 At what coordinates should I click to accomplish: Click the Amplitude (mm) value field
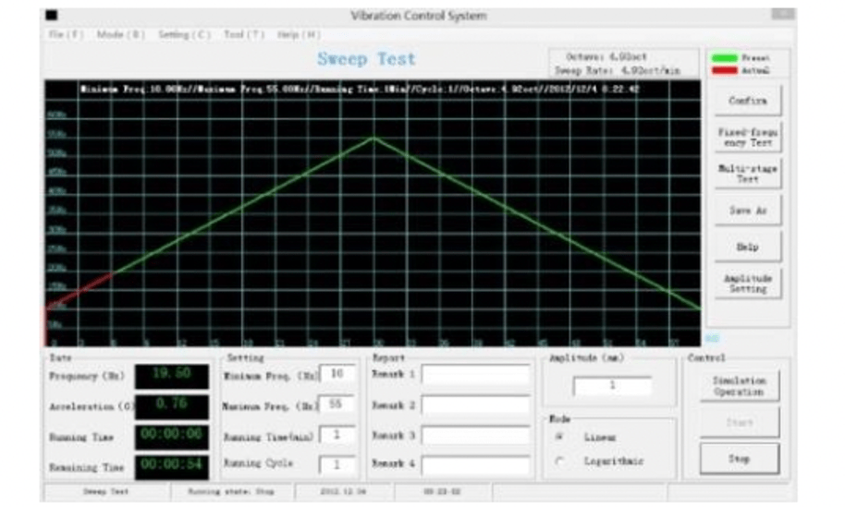(612, 386)
